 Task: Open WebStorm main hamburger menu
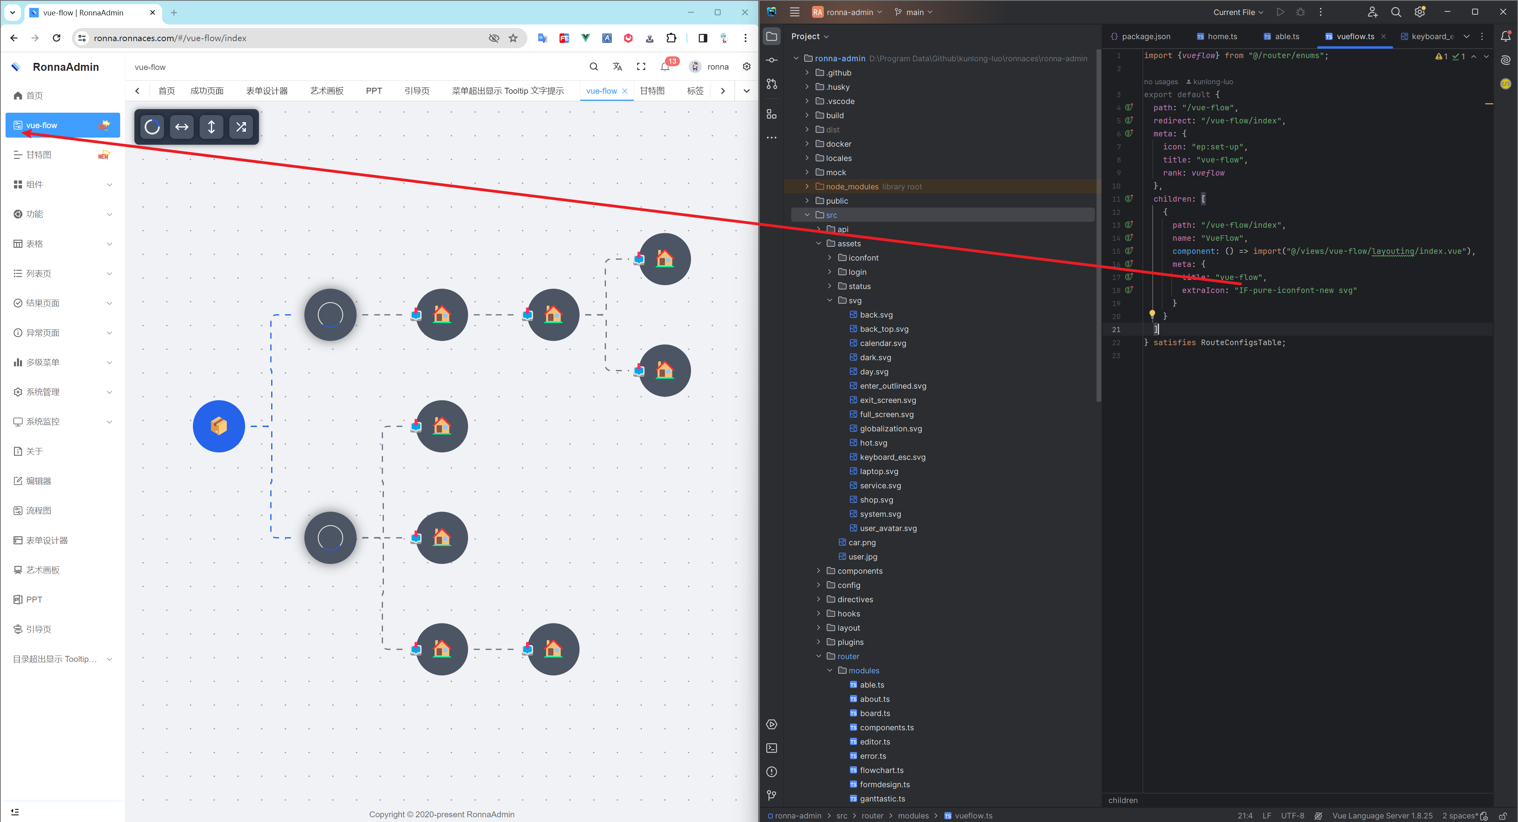point(795,12)
